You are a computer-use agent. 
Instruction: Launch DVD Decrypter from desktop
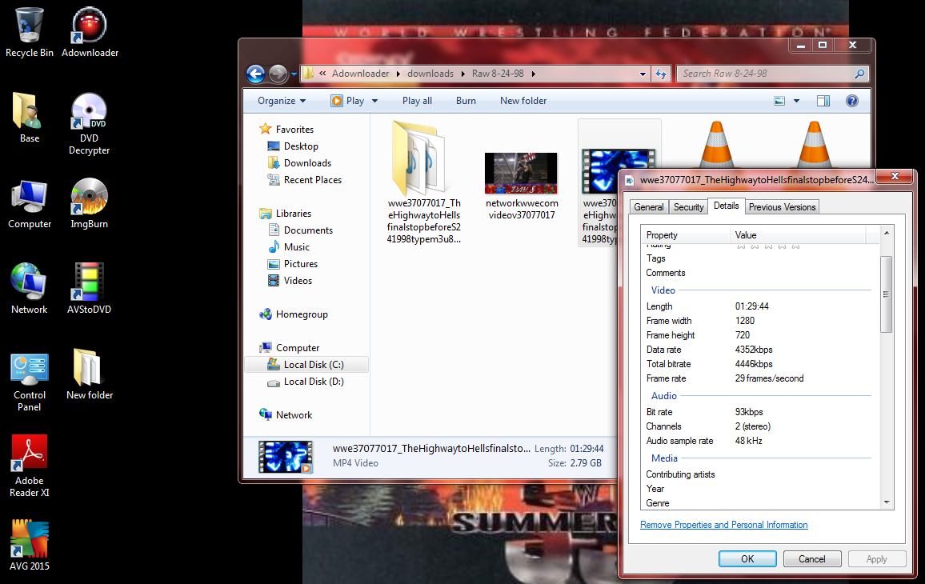click(x=89, y=124)
